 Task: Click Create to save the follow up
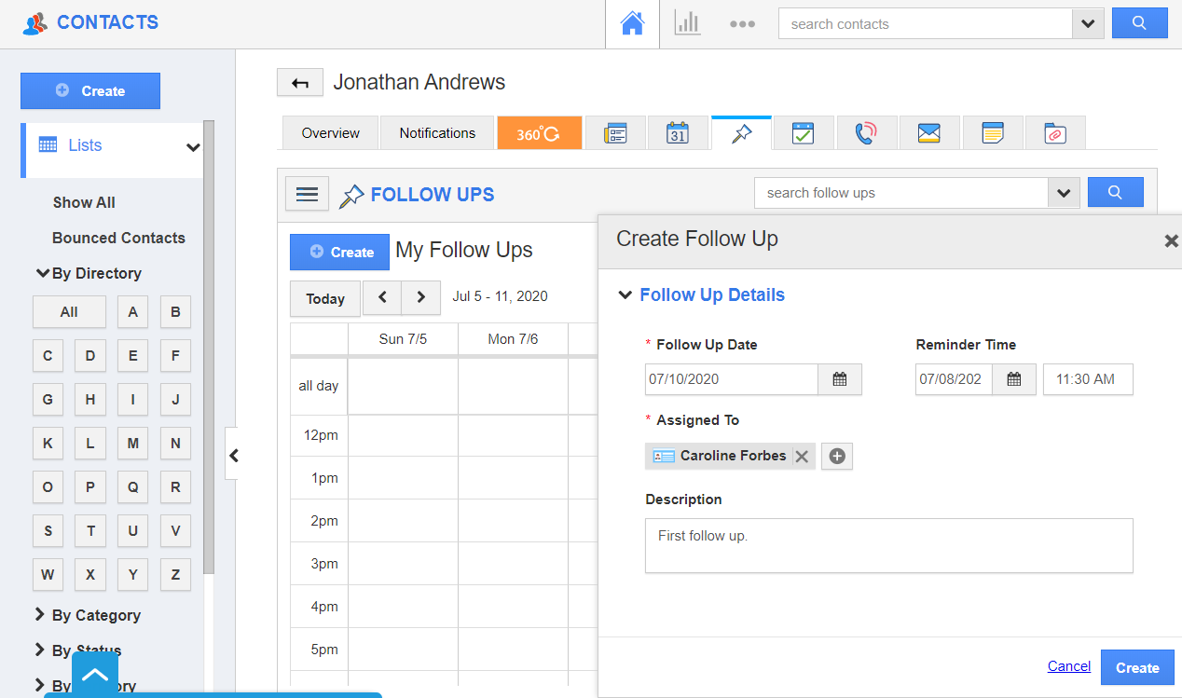click(1137, 667)
